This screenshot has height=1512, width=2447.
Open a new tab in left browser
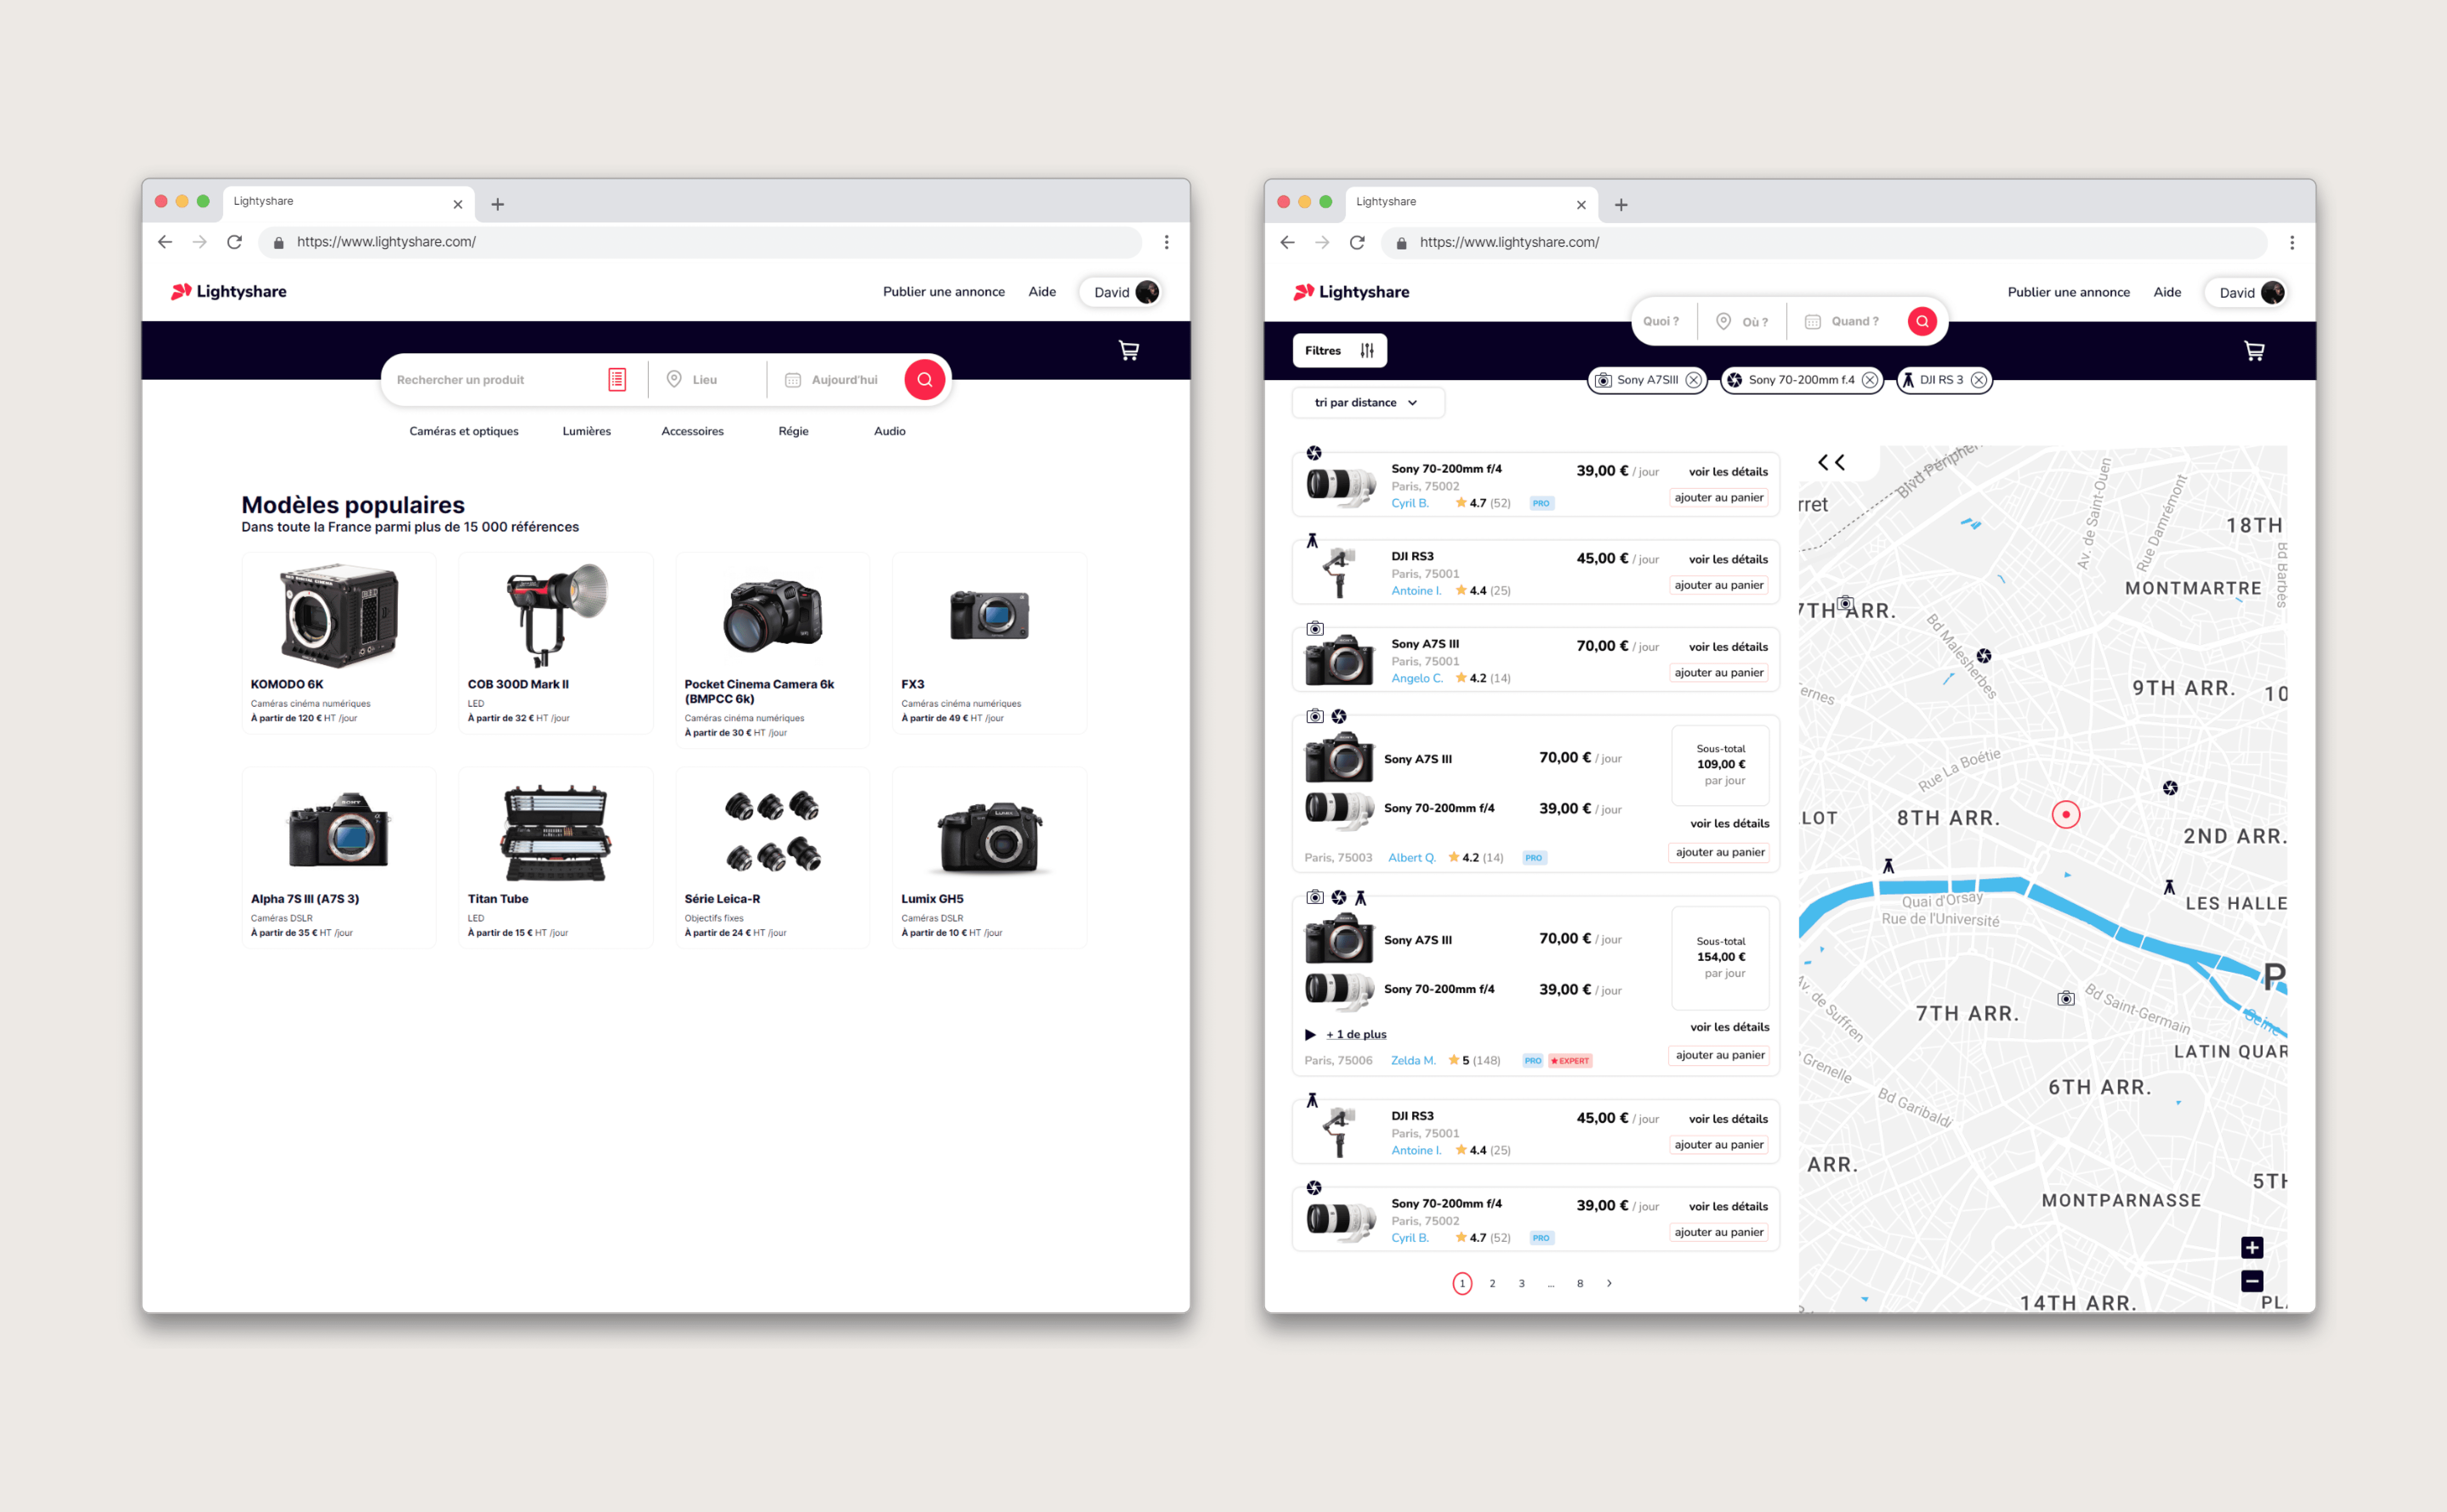click(x=497, y=204)
